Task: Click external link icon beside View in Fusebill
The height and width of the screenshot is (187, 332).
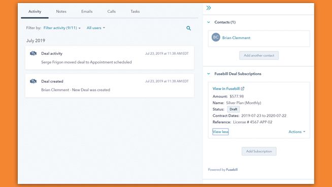Action: [243, 88]
